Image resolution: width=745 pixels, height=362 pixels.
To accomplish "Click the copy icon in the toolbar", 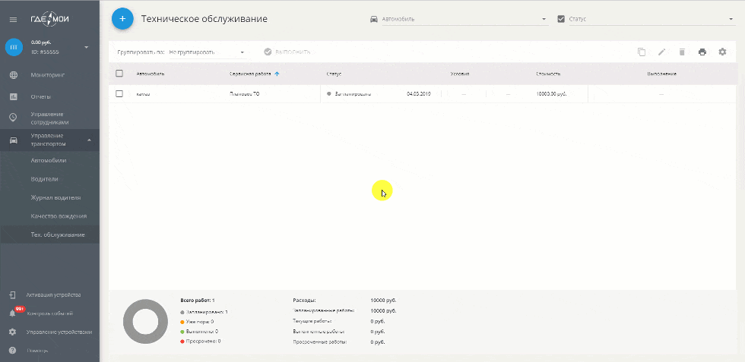I will [x=642, y=52].
